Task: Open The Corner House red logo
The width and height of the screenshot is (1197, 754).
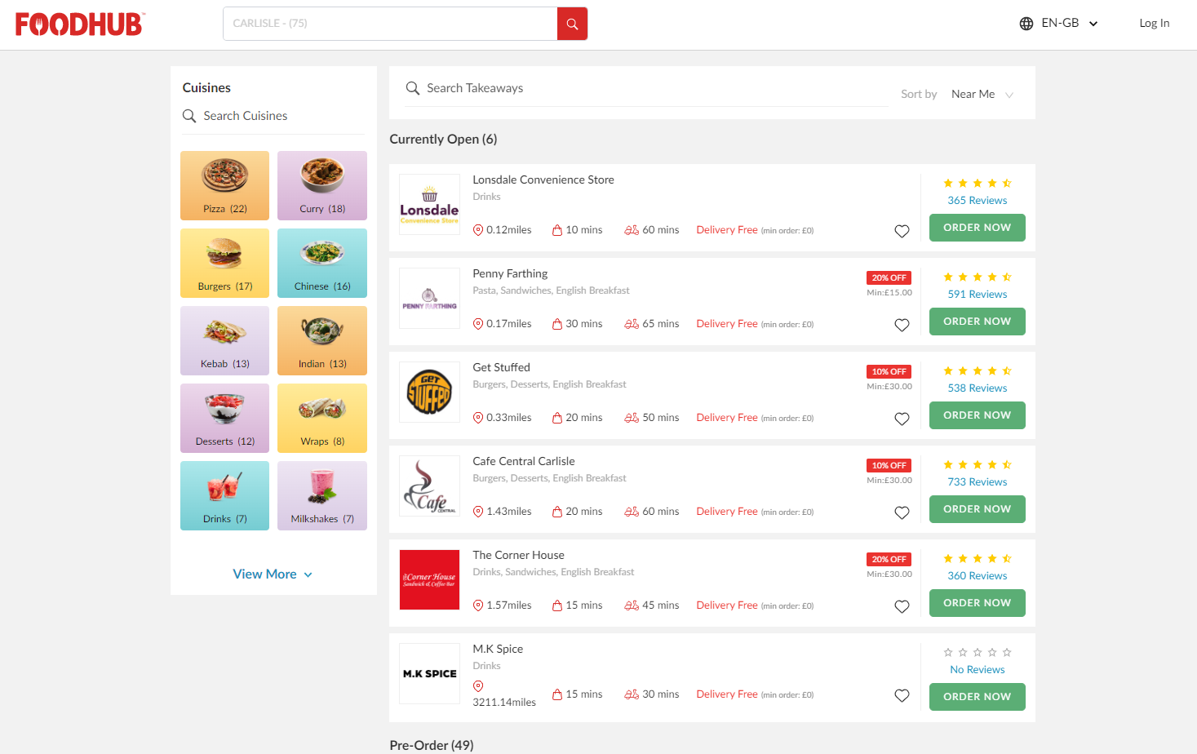Action: coord(429,579)
